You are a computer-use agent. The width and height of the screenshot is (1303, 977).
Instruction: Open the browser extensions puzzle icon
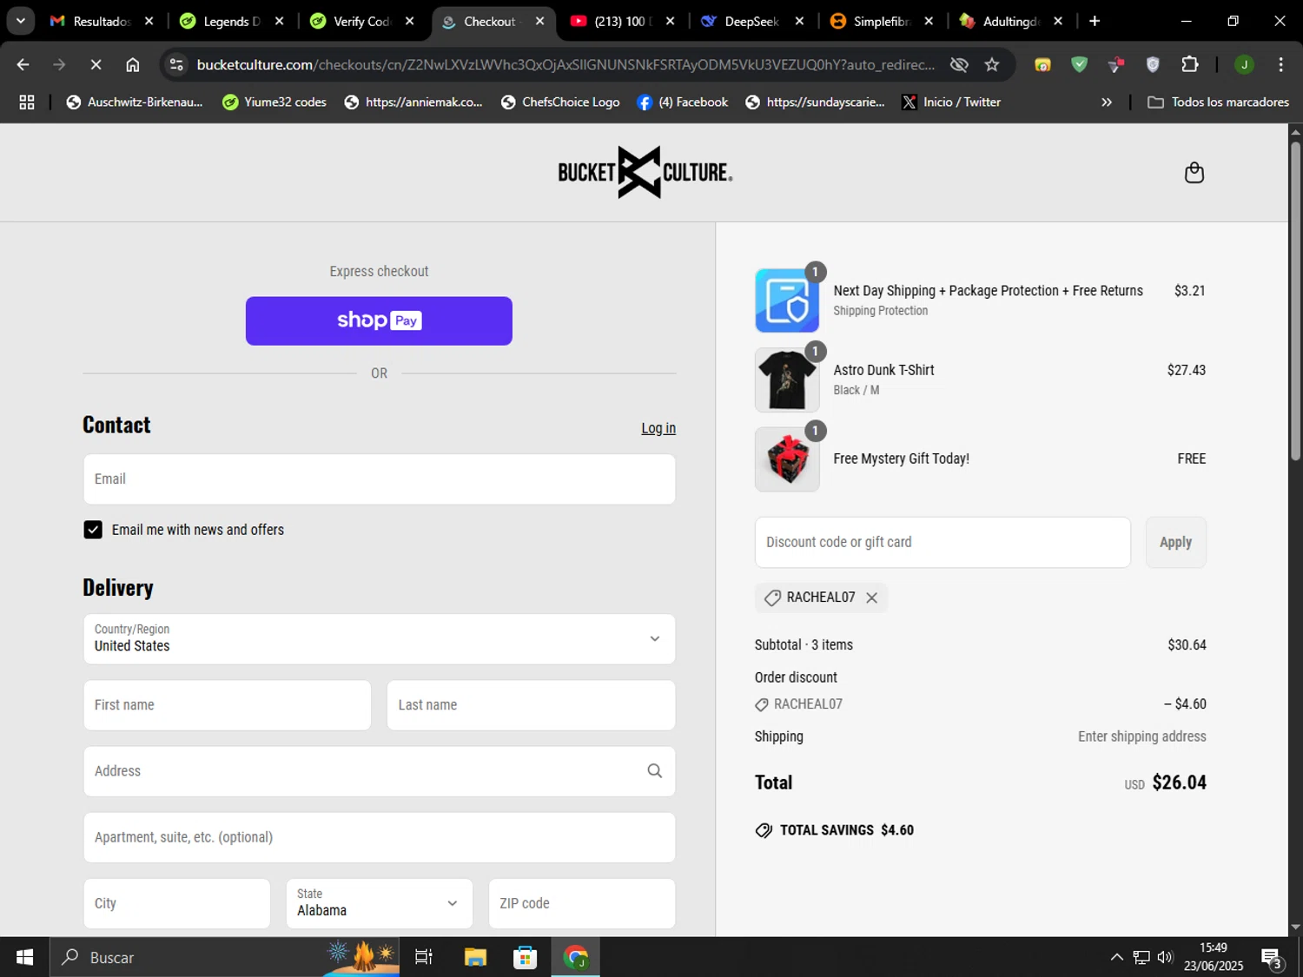click(1189, 64)
